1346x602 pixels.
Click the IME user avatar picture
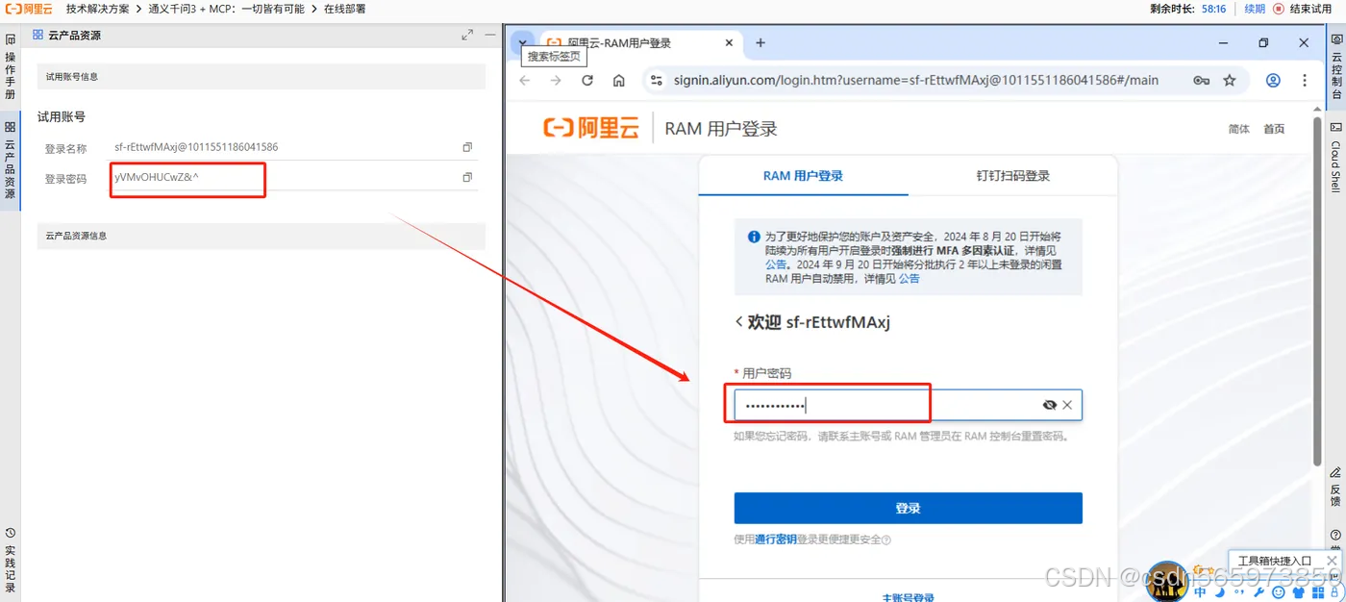click(1169, 582)
